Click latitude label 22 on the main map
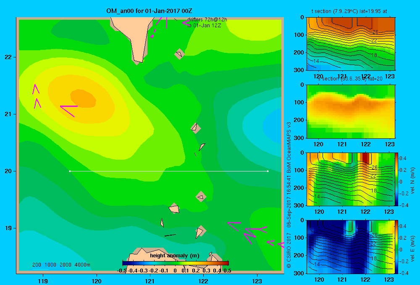Viewport: 420px width, 285px height. pyautogui.click(x=8, y=57)
